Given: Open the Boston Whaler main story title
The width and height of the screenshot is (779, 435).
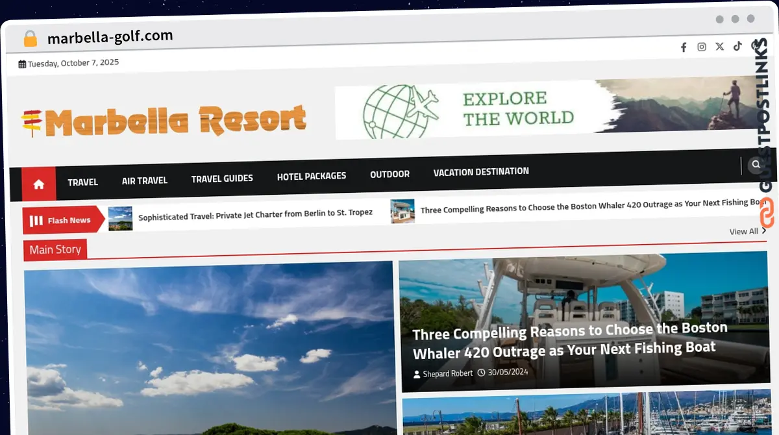Looking at the screenshot, I should [570, 340].
